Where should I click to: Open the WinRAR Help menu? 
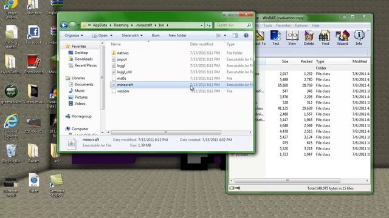click(315, 25)
